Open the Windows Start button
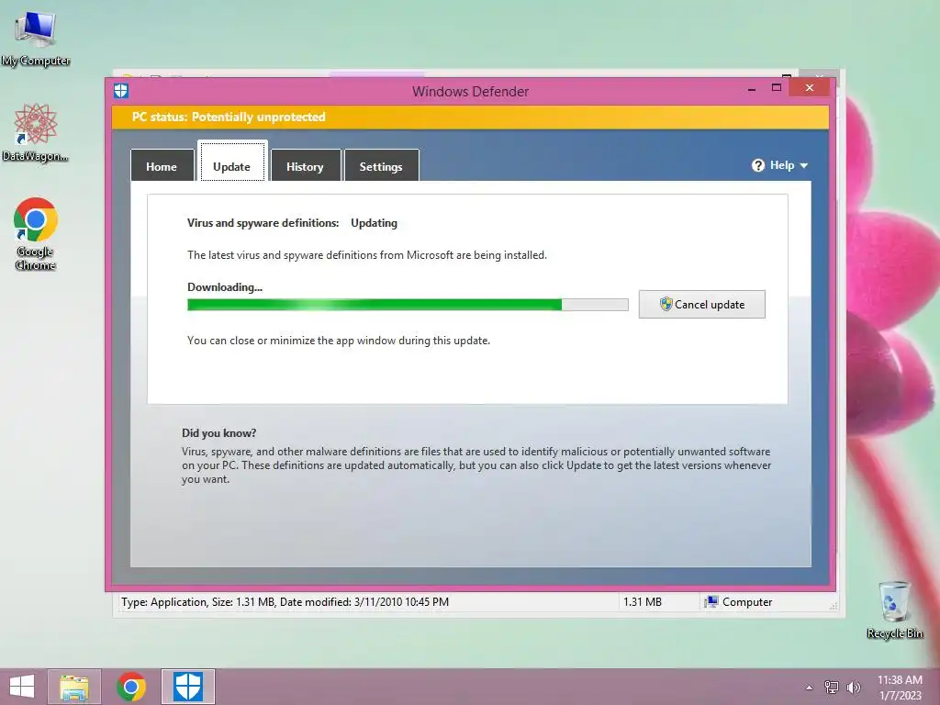Screen dimensions: 940x705 click(22, 687)
